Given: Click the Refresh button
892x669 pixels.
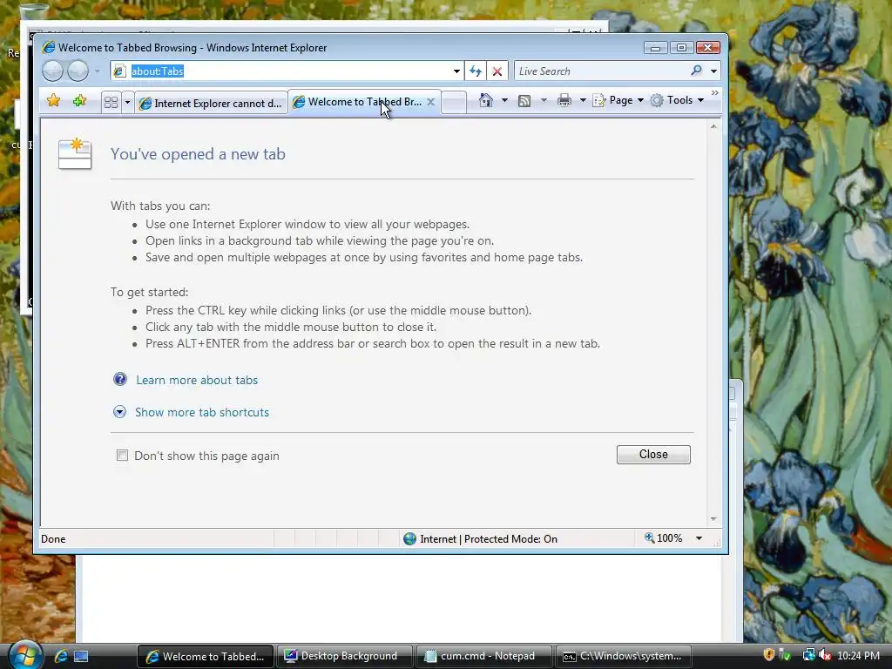Looking at the screenshot, I should tap(476, 71).
